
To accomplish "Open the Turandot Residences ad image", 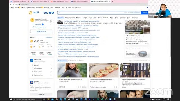I will tap(137, 27).
